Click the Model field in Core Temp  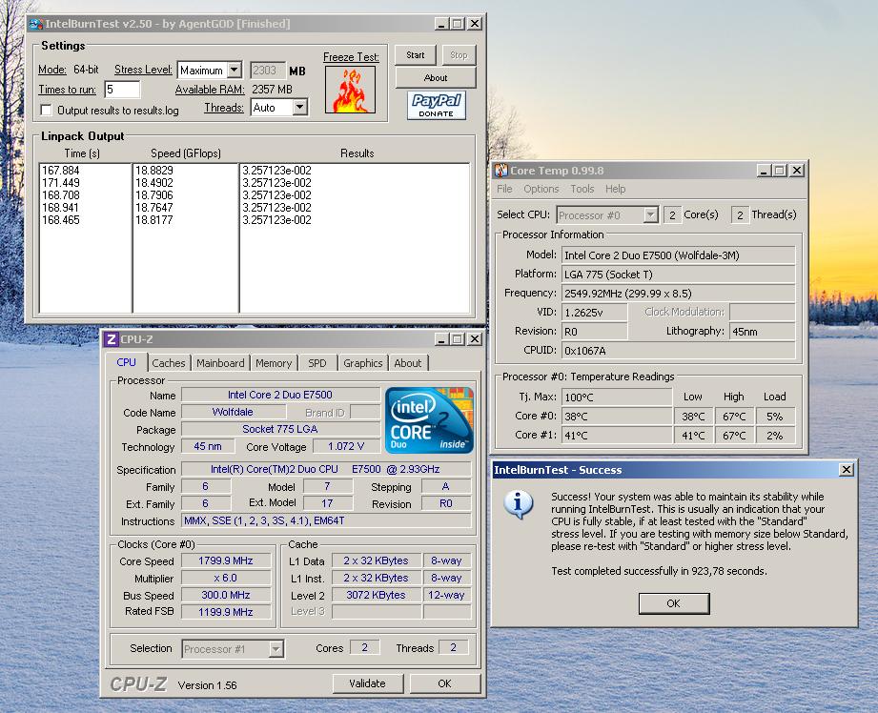coord(678,255)
